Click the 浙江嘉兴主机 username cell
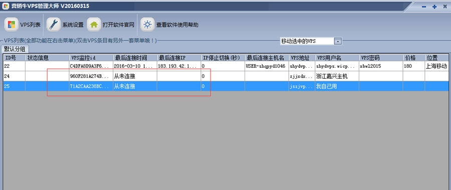This screenshot has width=451, height=190. (337, 76)
